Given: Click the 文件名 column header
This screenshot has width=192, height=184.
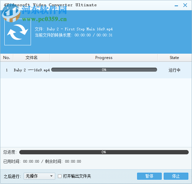Looking at the screenshot, I should (x=32, y=58).
